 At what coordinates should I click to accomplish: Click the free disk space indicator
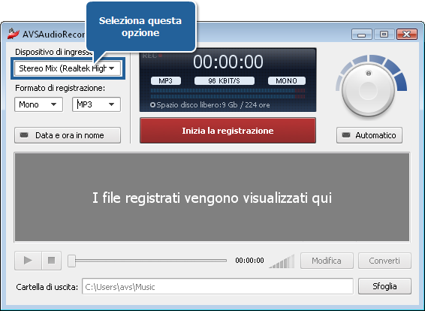(210, 104)
